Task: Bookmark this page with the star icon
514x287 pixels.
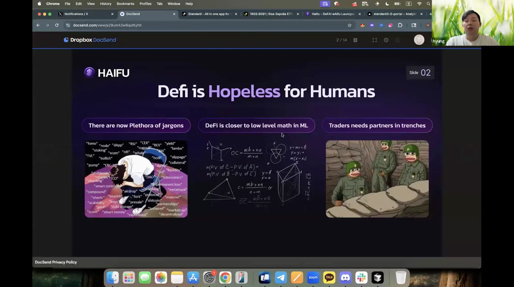Action: point(350,25)
